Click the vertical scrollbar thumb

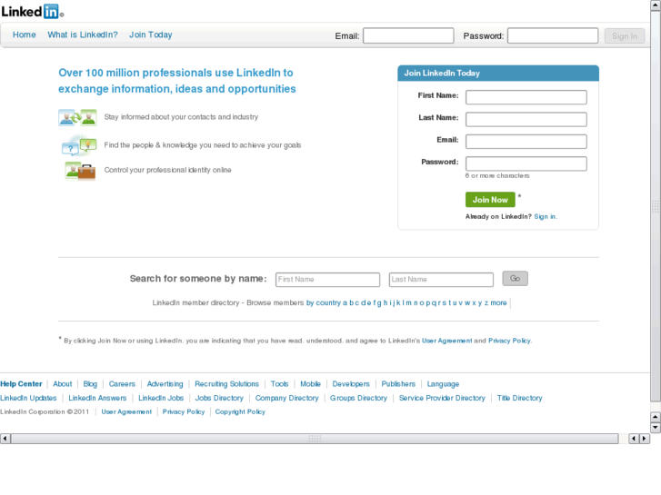click(x=656, y=205)
